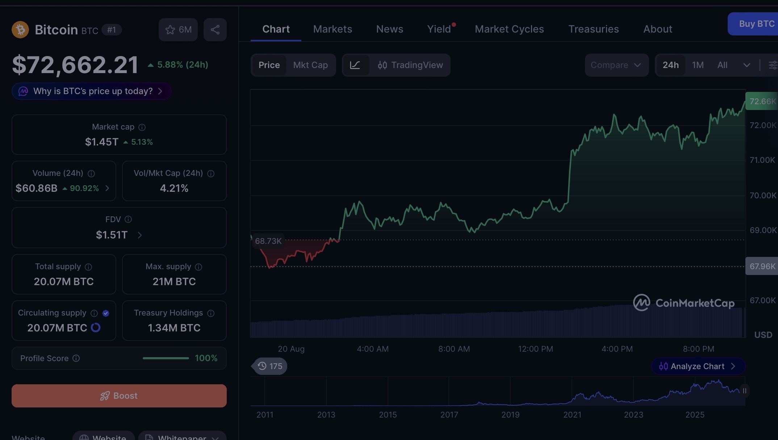Expand the Whitepaper dropdown

(x=183, y=436)
